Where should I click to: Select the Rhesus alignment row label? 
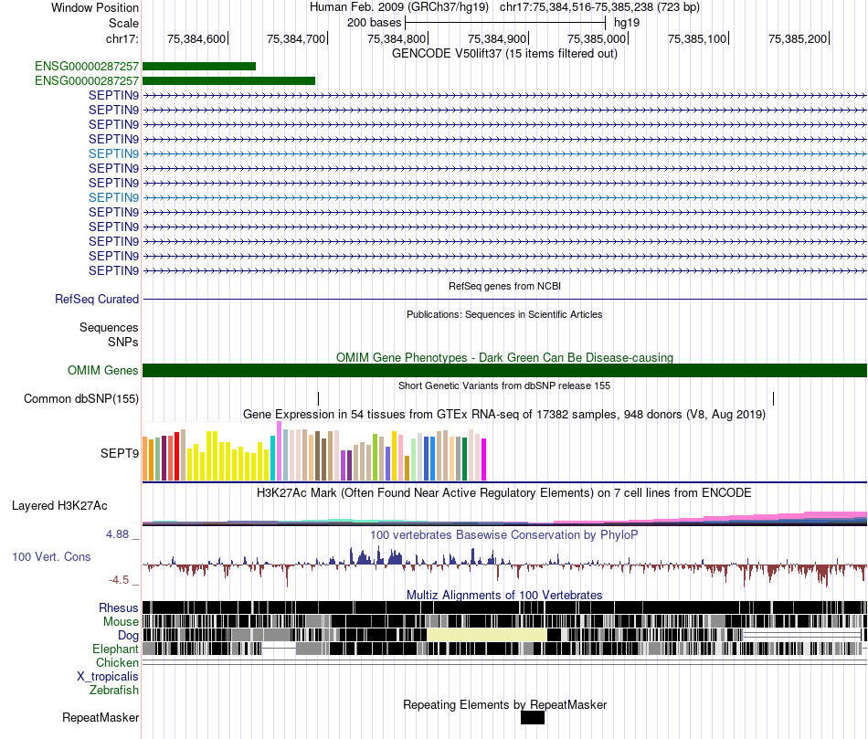pyautogui.click(x=119, y=607)
